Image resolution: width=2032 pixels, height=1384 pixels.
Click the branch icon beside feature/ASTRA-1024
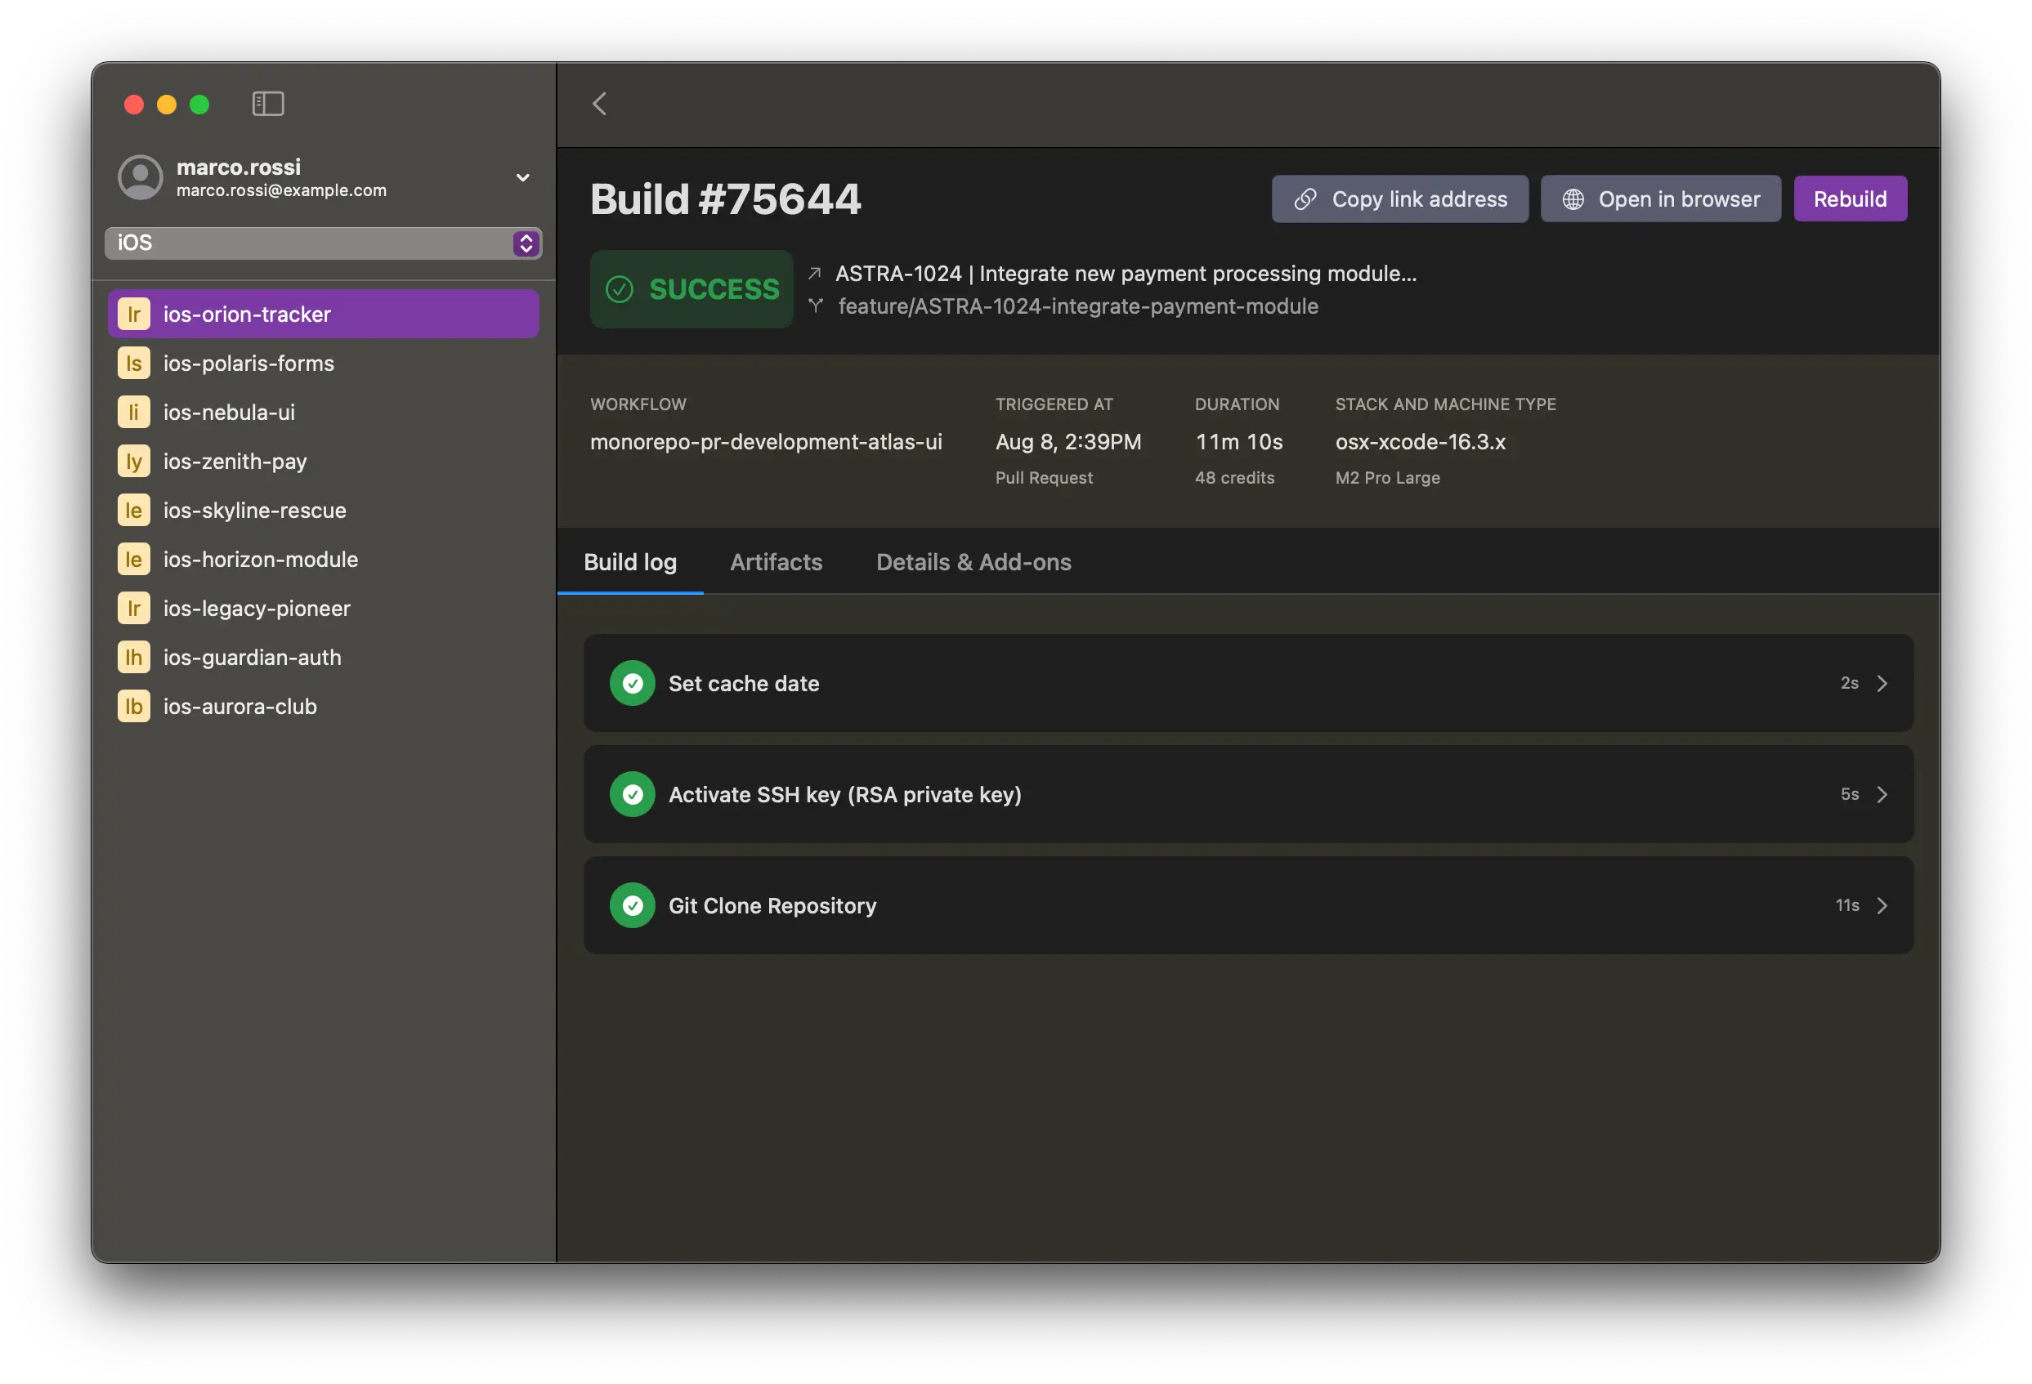coord(815,306)
